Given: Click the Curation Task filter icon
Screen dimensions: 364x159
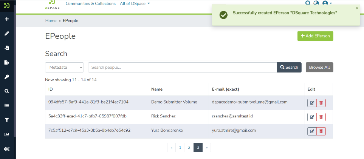Looking at the screenshot, I should pyautogui.click(x=6, y=120).
